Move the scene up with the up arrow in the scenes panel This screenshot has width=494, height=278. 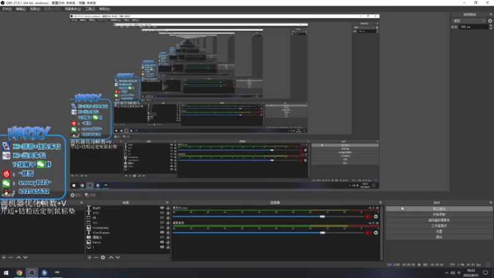click(x=19, y=258)
